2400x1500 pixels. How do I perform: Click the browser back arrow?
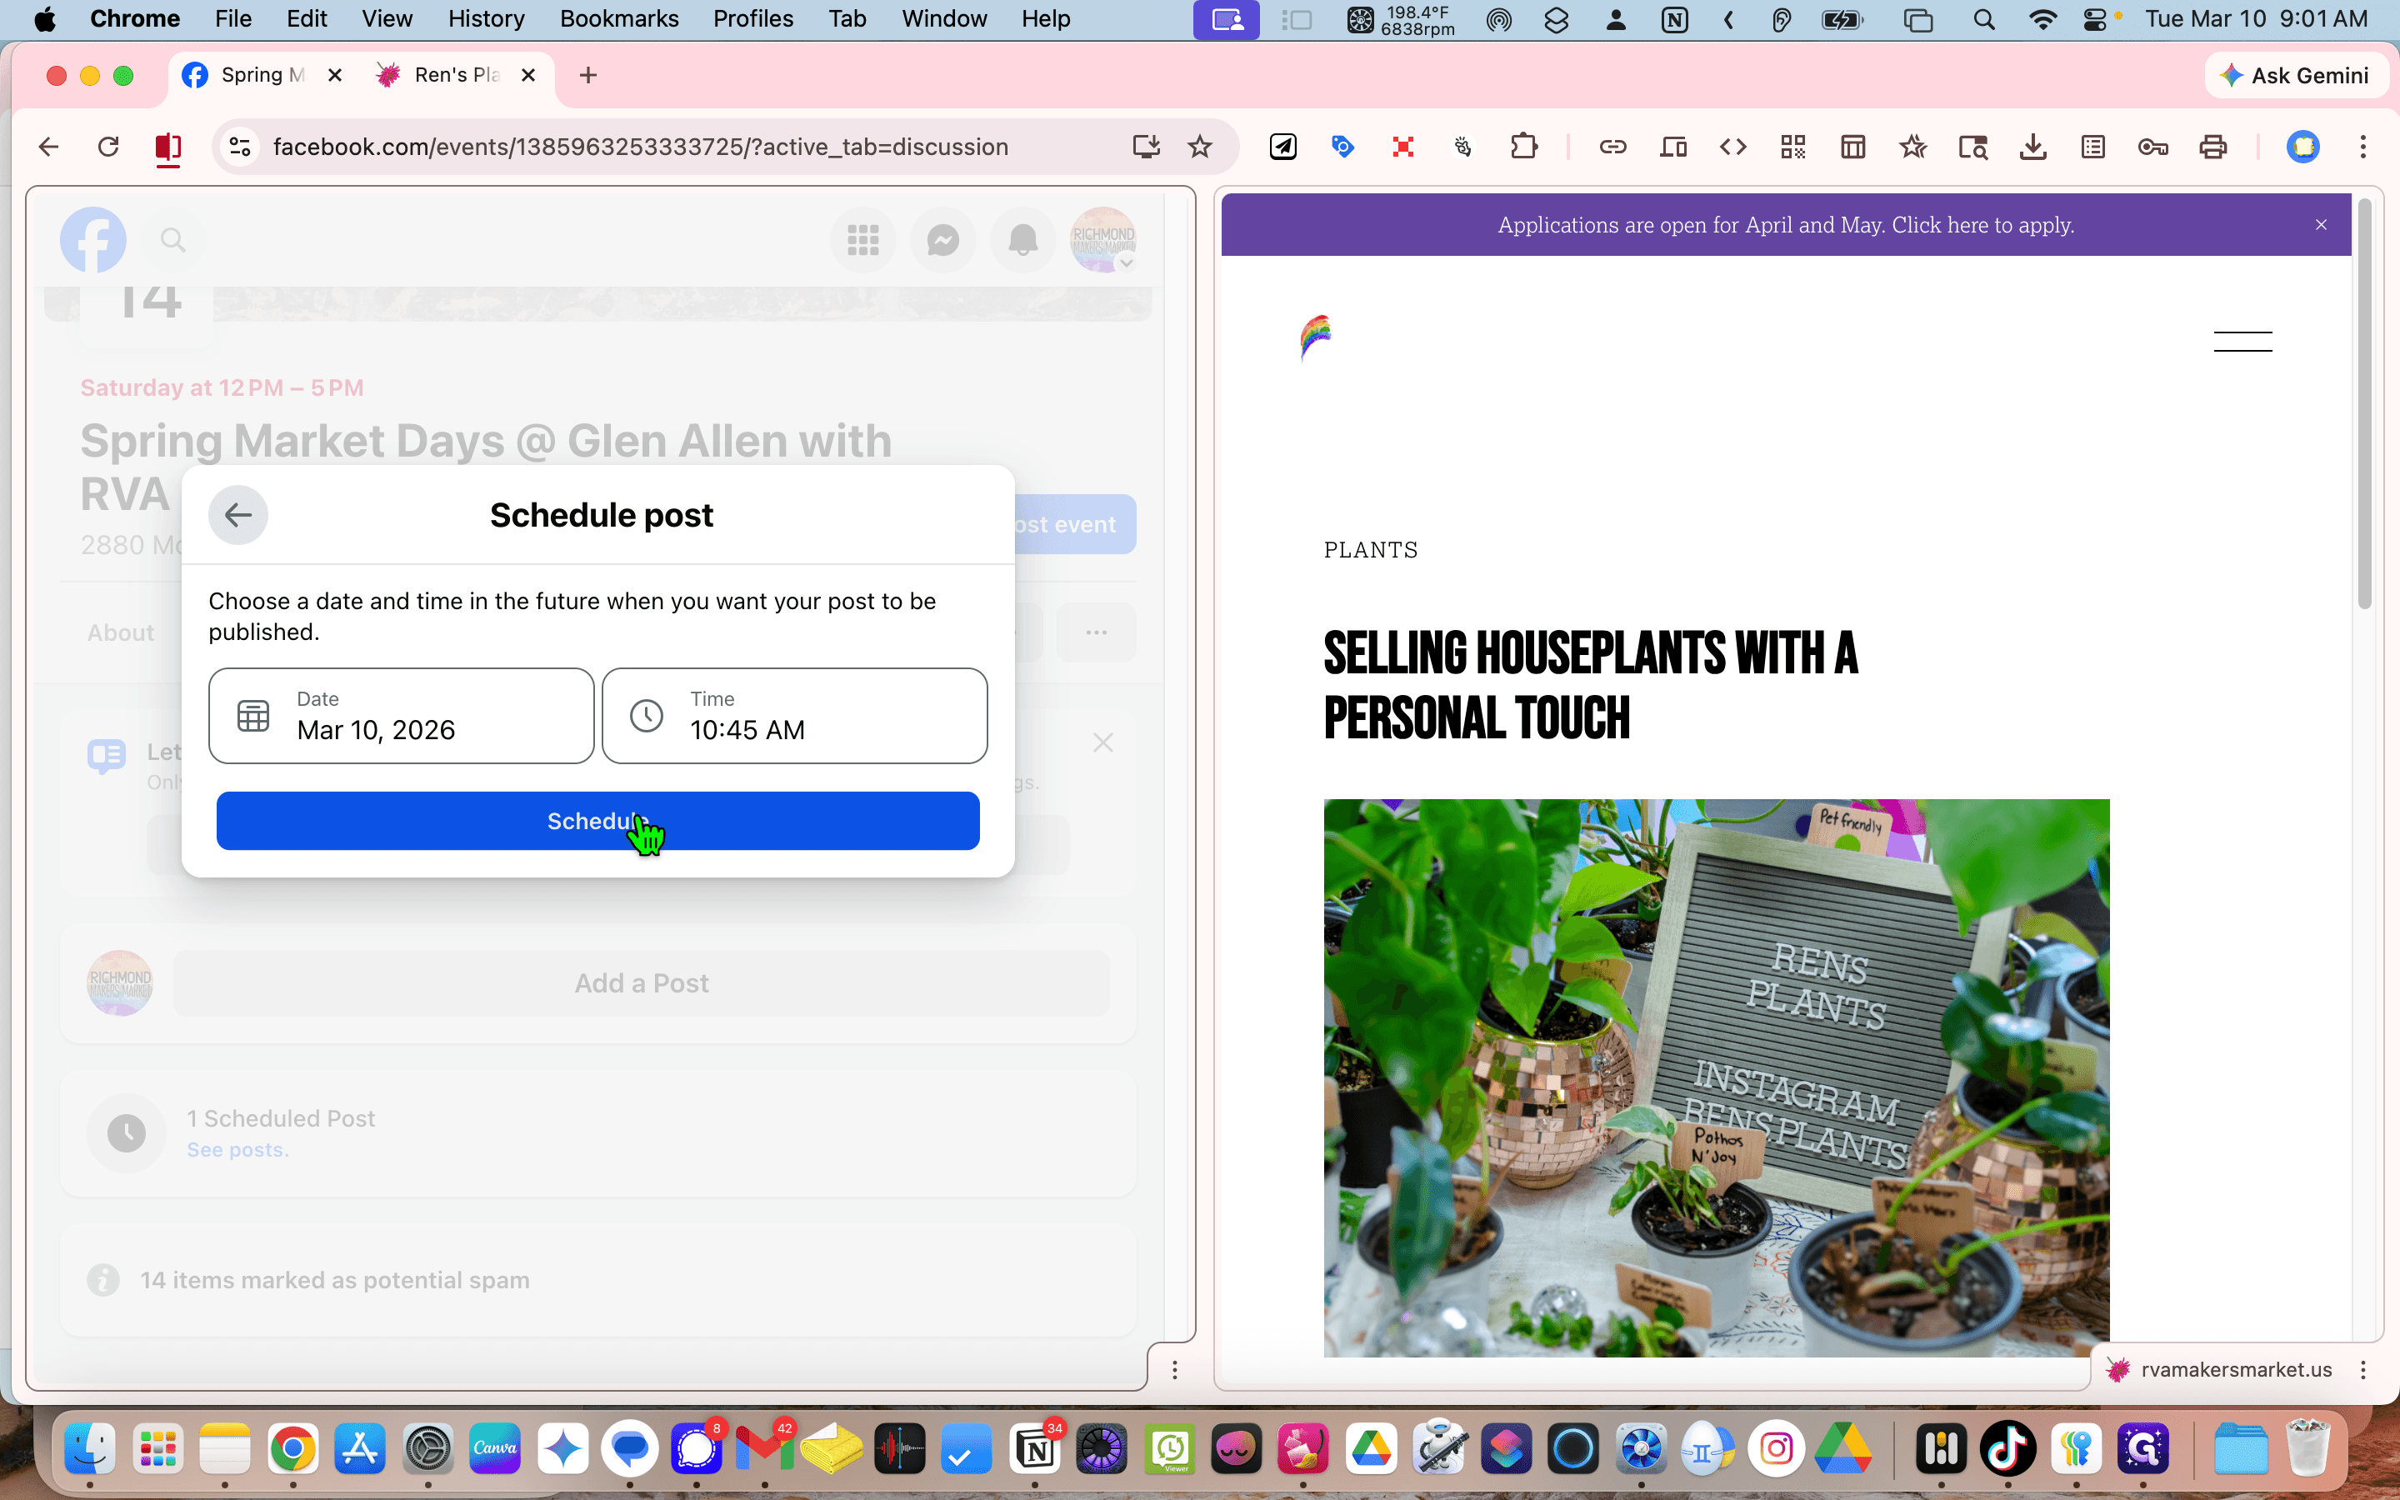pyautogui.click(x=48, y=147)
